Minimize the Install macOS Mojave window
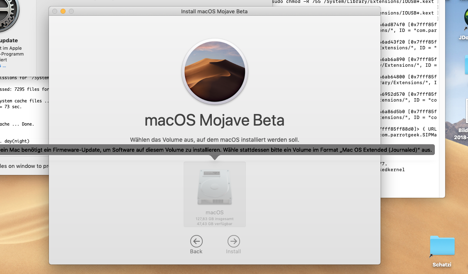Screen dimensions: 468x274 [63, 11]
